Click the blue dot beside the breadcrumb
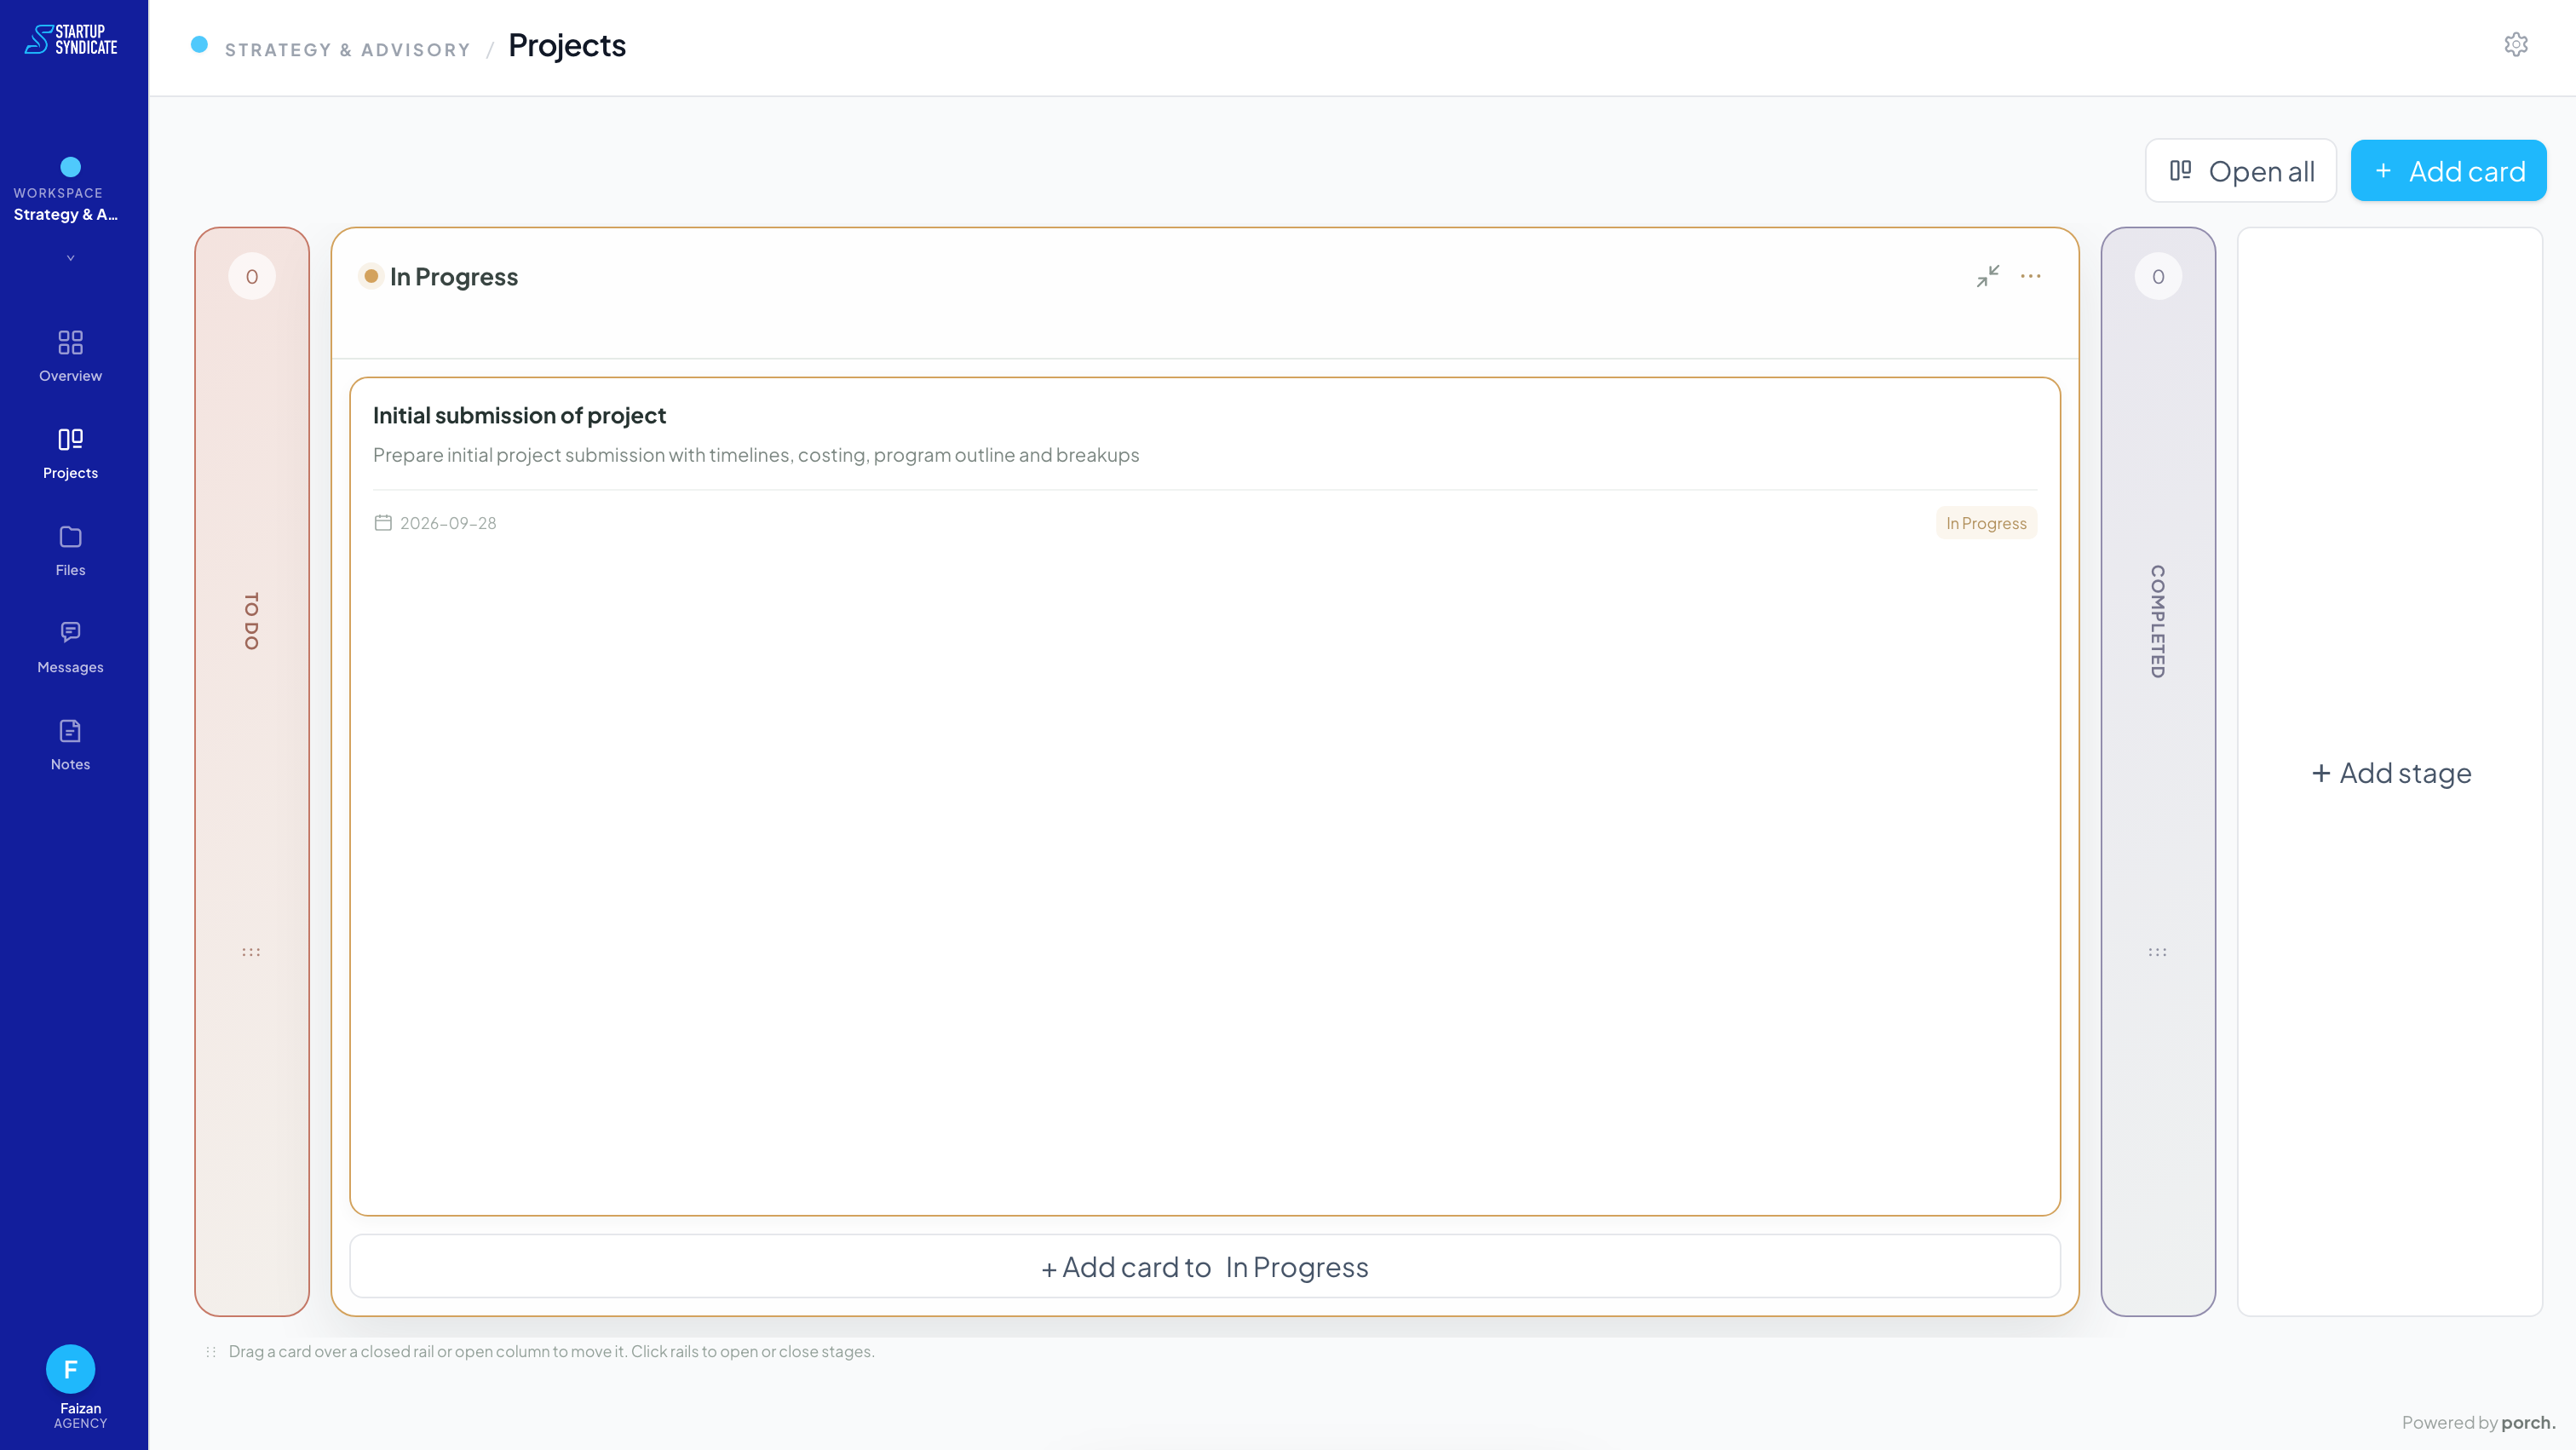Viewport: 2576px width, 1450px height. pos(199,44)
